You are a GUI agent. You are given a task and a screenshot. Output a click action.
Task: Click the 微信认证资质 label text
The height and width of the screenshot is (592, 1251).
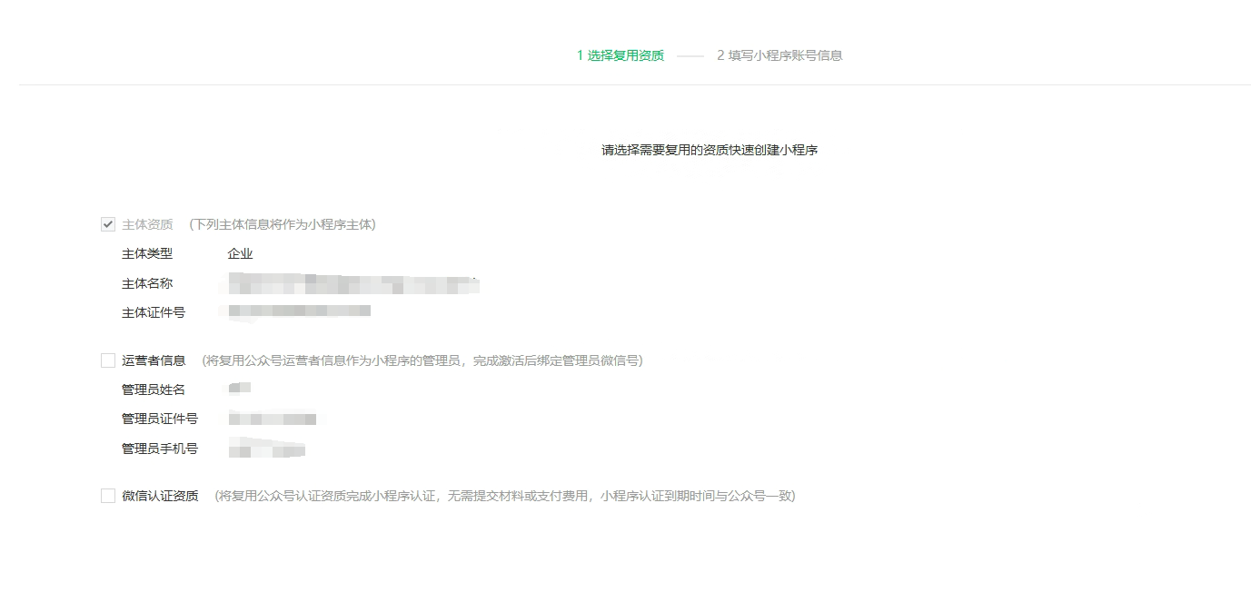click(x=160, y=496)
